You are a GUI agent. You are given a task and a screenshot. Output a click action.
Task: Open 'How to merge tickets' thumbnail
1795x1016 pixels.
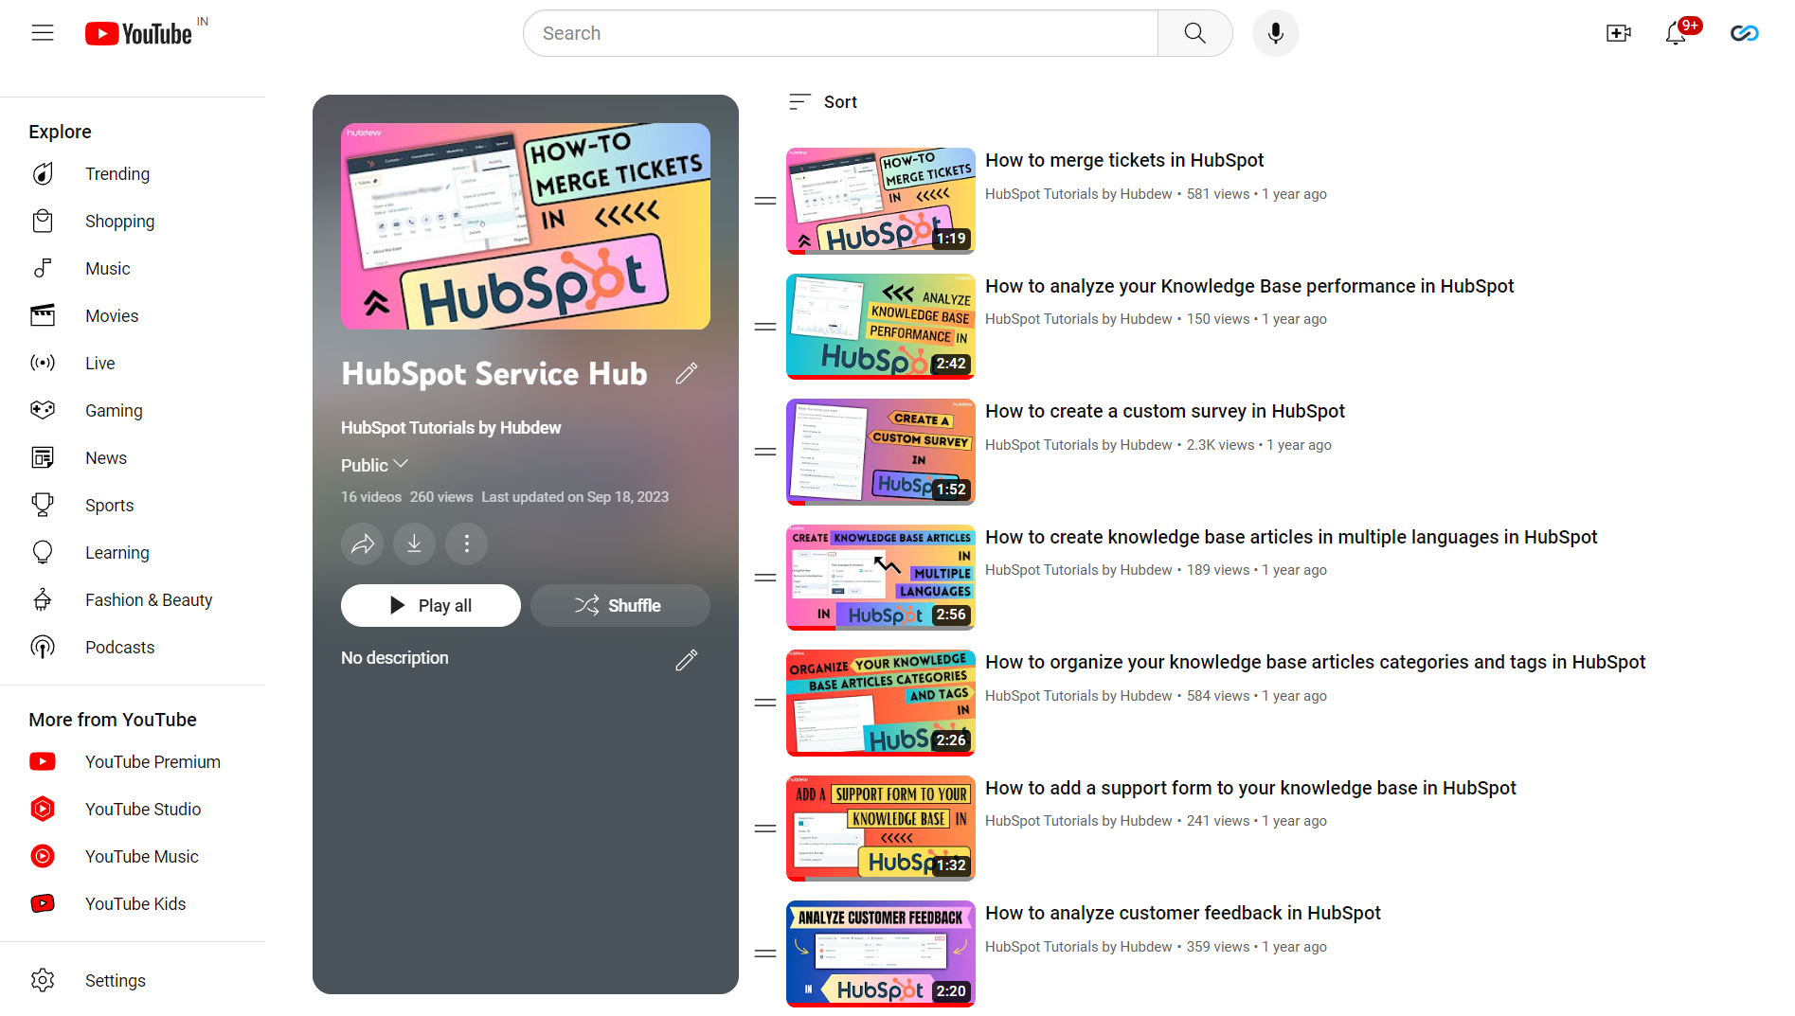pos(881,201)
